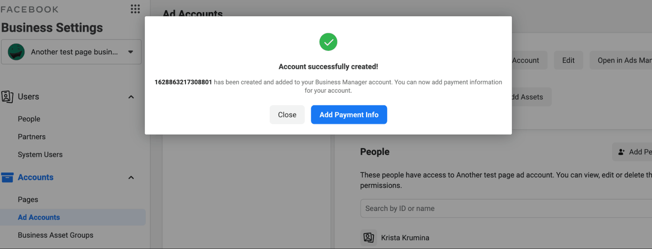Viewport: 652px width, 249px height.
Task: Go to People in the sidebar
Action: point(29,119)
